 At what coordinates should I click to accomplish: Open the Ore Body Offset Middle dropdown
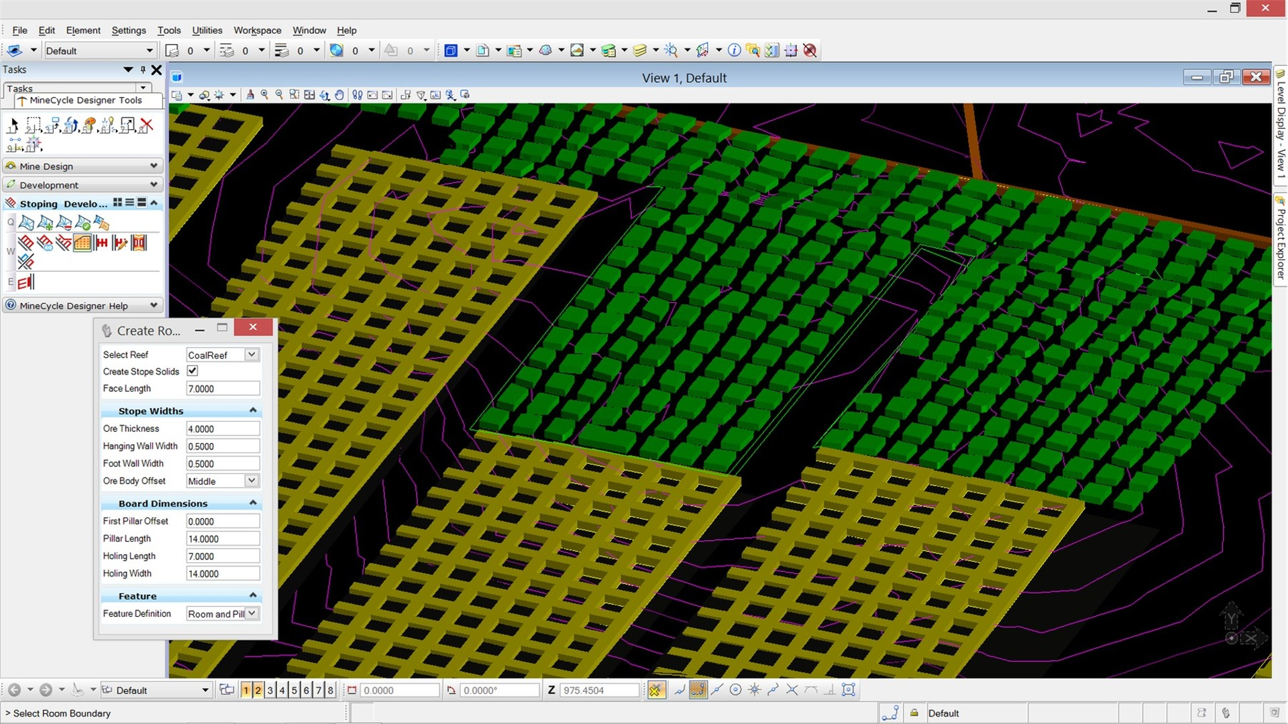(252, 481)
